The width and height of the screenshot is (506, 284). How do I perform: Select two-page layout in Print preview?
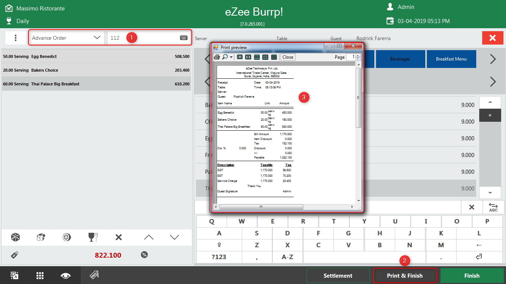click(x=248, y=57)
